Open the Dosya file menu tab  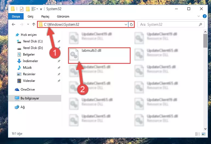pos(16,16)
